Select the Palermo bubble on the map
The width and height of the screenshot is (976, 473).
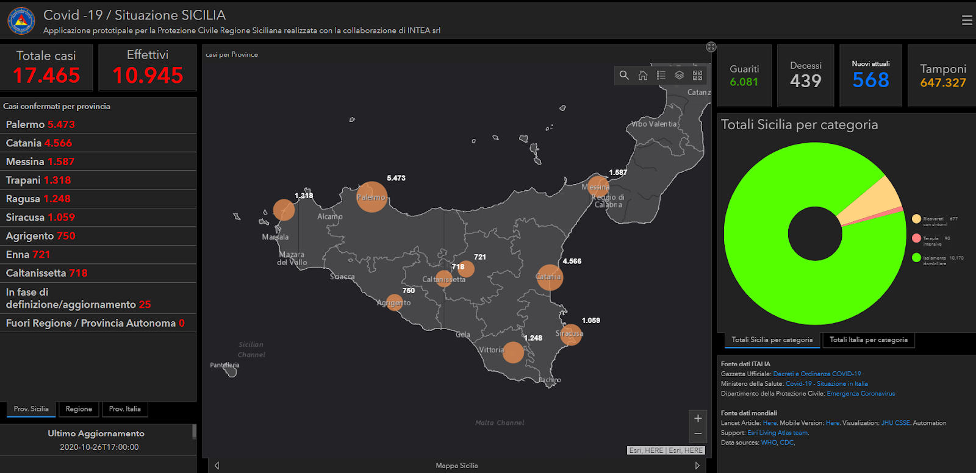point(371,197)
